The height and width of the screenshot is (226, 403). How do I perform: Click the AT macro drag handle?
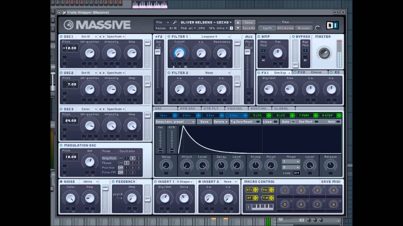pyautogui.click(x=255, y=198)
